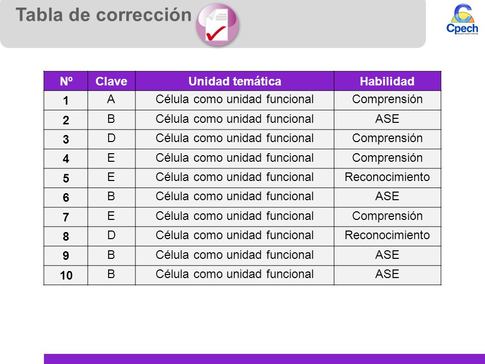Click the Clave column header
Viewport: 485px width, 364px height.
(x=111, y=81)
